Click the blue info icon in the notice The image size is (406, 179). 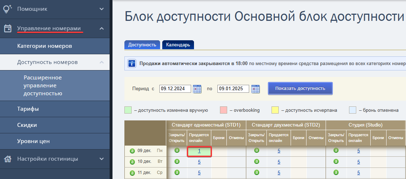[132, 63]
